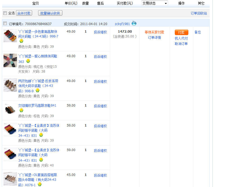
Task: Expand the 交易状态 dropdown
Action: pyautogui.click(x=155, y=3)
